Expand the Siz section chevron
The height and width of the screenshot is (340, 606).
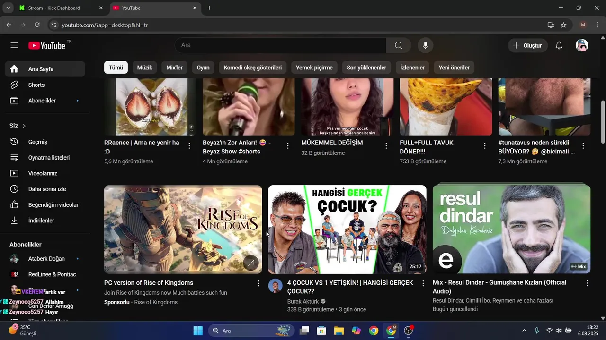pyautogui.click(x=24, y=126)
